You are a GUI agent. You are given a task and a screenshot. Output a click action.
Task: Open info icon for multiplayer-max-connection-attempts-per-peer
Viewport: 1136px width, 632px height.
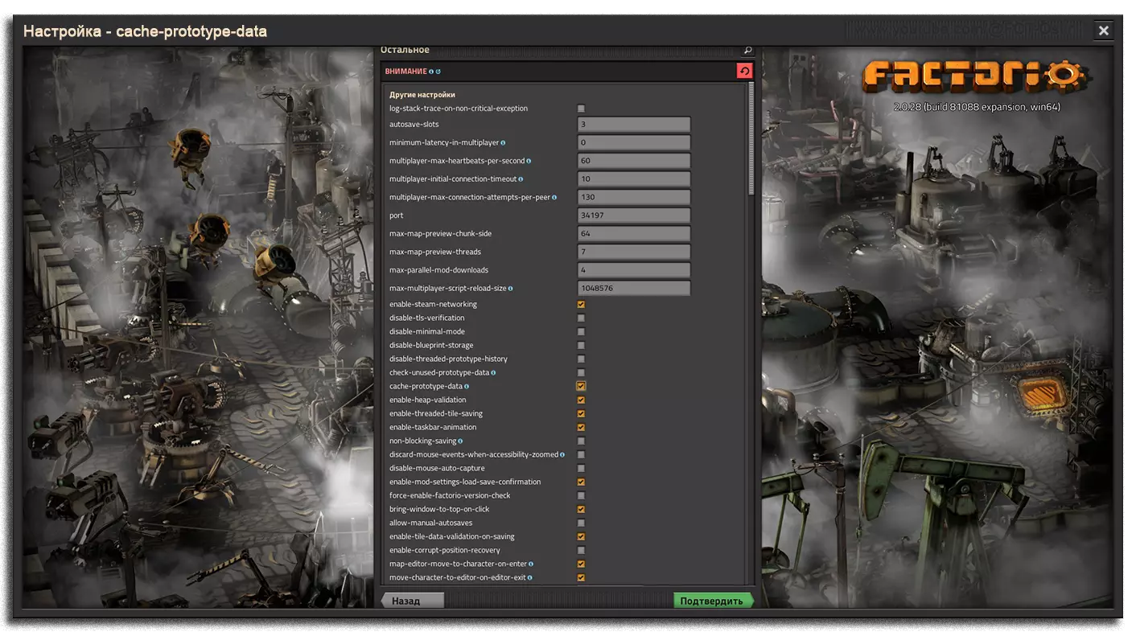554,197
